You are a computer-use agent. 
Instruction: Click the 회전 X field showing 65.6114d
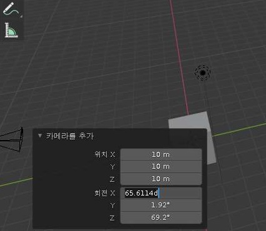pos(161,193)
